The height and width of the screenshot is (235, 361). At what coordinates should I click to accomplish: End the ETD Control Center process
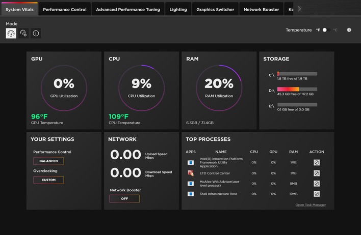(317, 173)
